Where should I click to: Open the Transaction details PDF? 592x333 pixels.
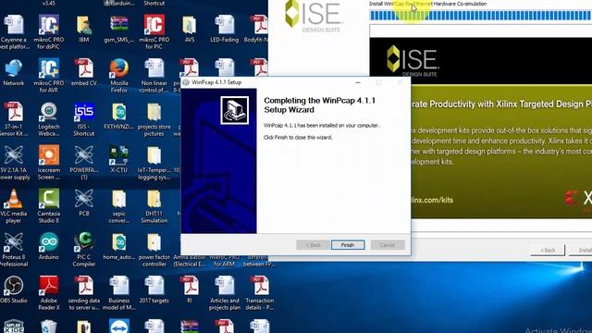pos(260,293)
